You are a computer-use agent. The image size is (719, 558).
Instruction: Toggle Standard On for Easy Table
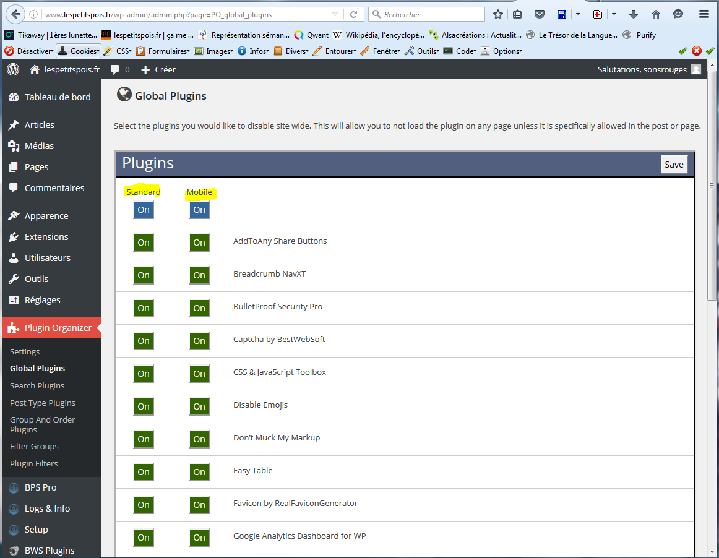click(x=144, y=472)
